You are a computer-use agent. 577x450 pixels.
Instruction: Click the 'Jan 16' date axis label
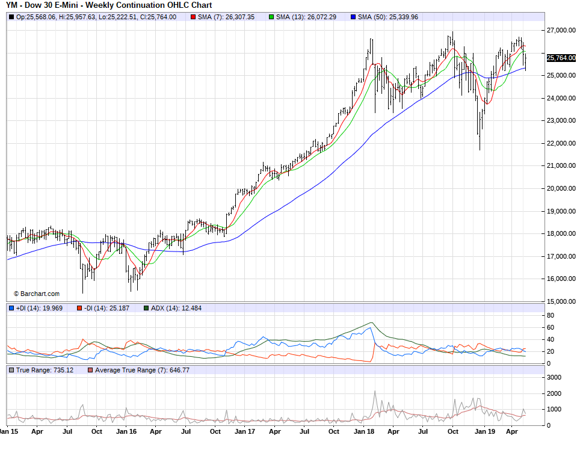[126, 431]
